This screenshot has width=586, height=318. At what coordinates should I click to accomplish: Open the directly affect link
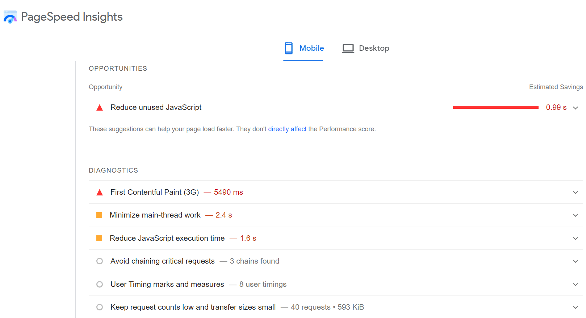287,129
